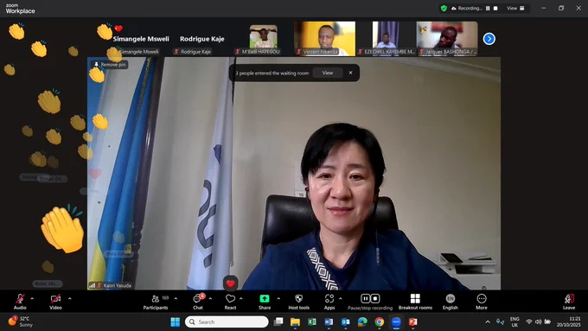Open the View layout menu

[x=515, y=8]
